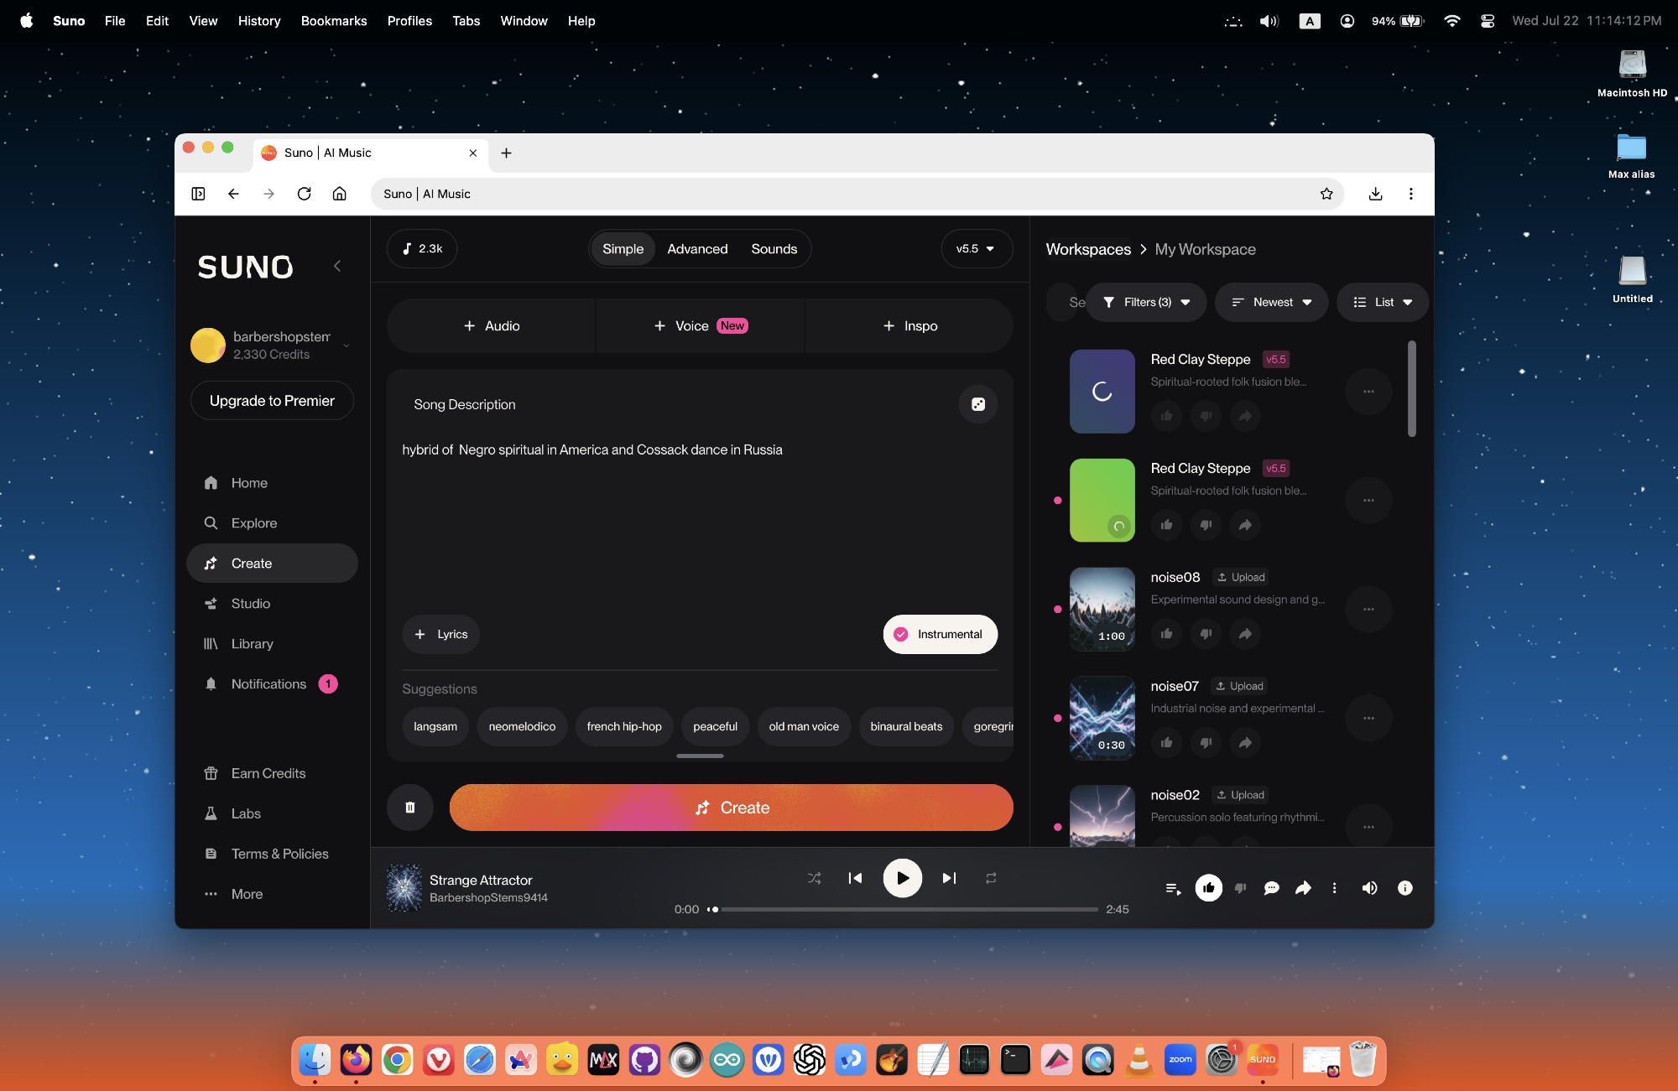This screenshot has height=1091, width=1678.
Task: Bookmark the page with the star icon
Action: [1326, 194]
